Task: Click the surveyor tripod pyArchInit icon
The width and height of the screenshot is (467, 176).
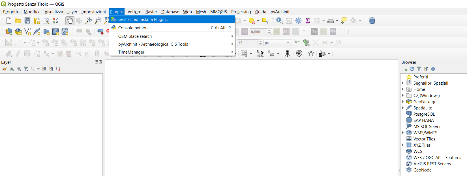Action: click(287, 54)
